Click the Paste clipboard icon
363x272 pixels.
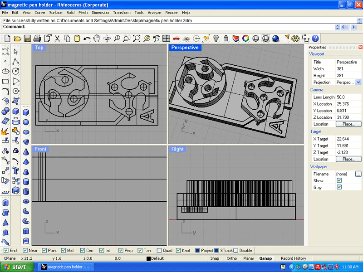(77, 39)
